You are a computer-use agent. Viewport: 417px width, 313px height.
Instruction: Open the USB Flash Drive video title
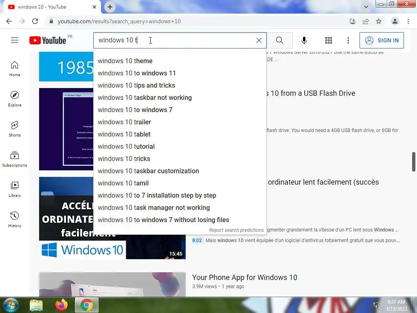point(311,93)
